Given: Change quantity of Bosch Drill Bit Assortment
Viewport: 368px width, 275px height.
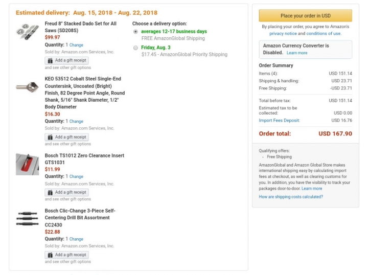Looking at the screenshot, I should click(x=76, y=239).
